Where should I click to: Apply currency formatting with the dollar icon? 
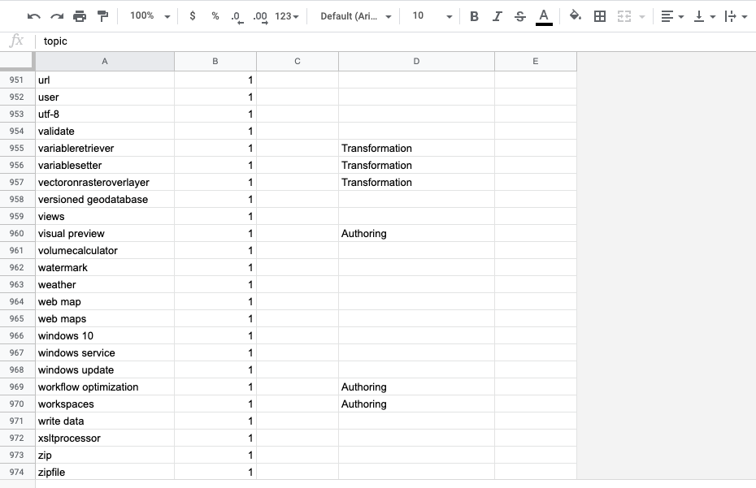pos(190,15)
